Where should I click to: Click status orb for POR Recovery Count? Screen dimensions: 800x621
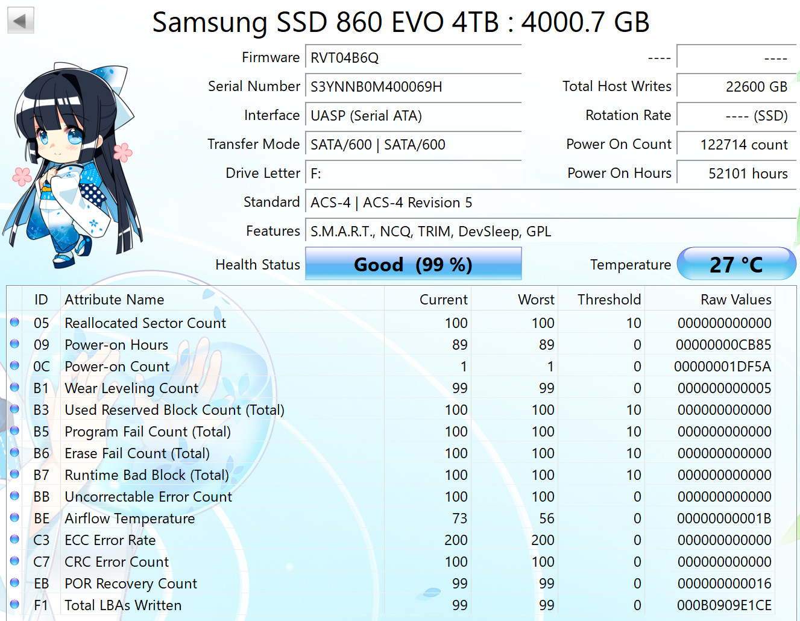[x=14, y=583]
